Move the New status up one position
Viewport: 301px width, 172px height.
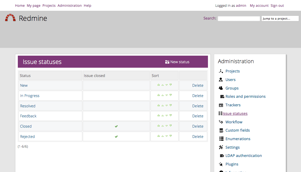163,85
